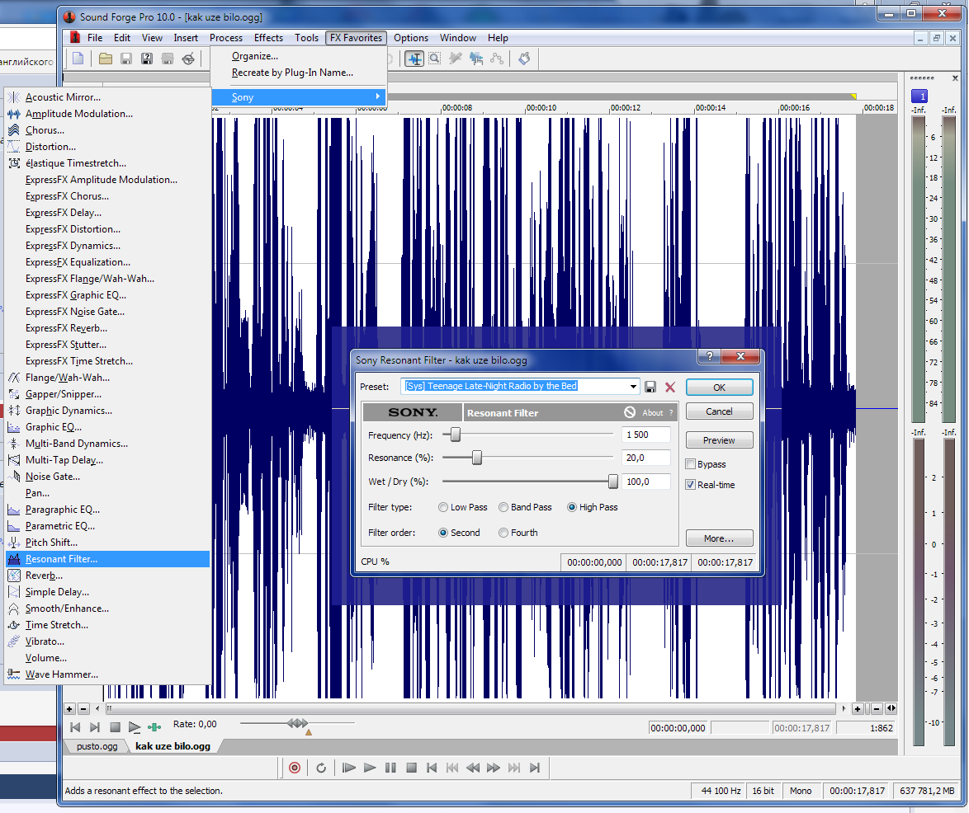
Task: Click the data window Play Normal button
Action: tap(134, 728)
